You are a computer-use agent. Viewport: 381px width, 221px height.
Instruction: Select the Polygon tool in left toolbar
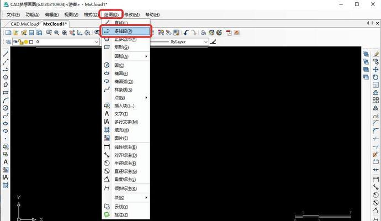[6, 77]
